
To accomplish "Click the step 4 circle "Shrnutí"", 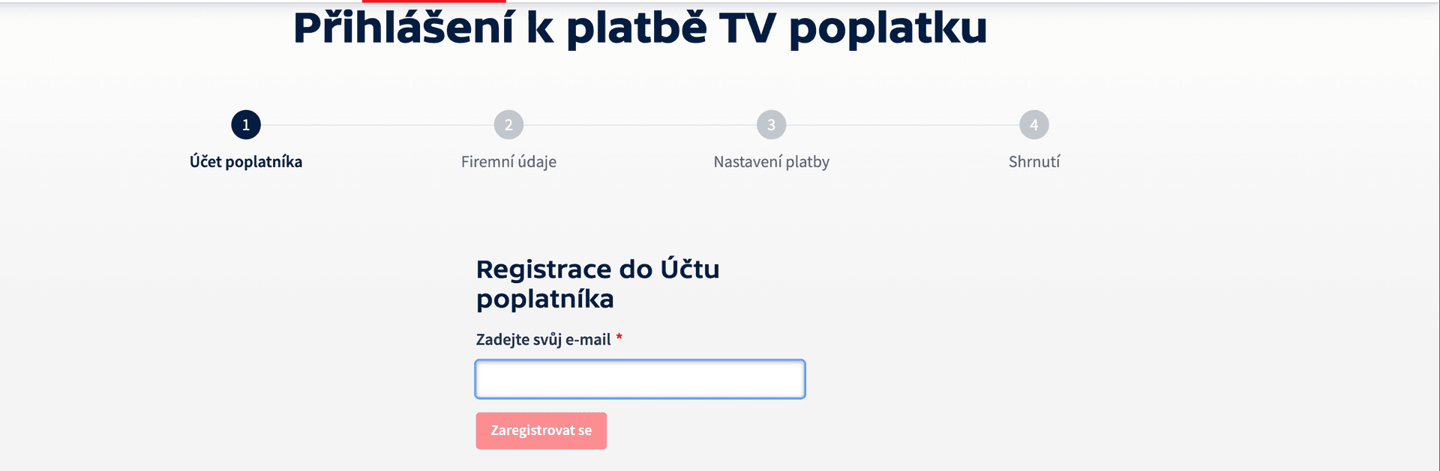I will pyautogui.click(x=1033, y=125).
